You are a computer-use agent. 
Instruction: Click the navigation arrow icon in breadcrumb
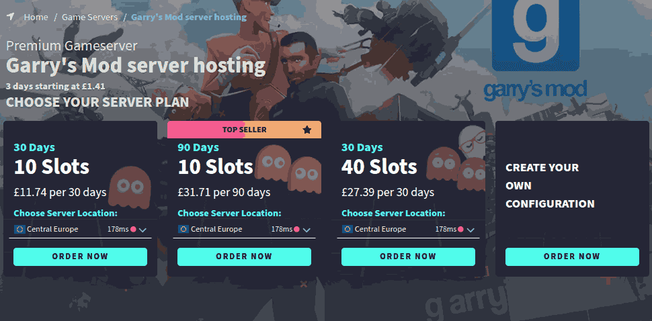coord(10,17)
